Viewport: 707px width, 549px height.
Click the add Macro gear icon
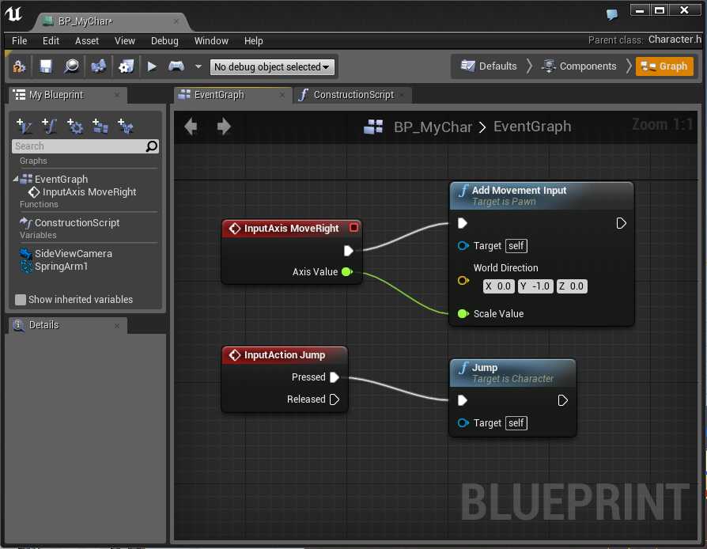74,126
